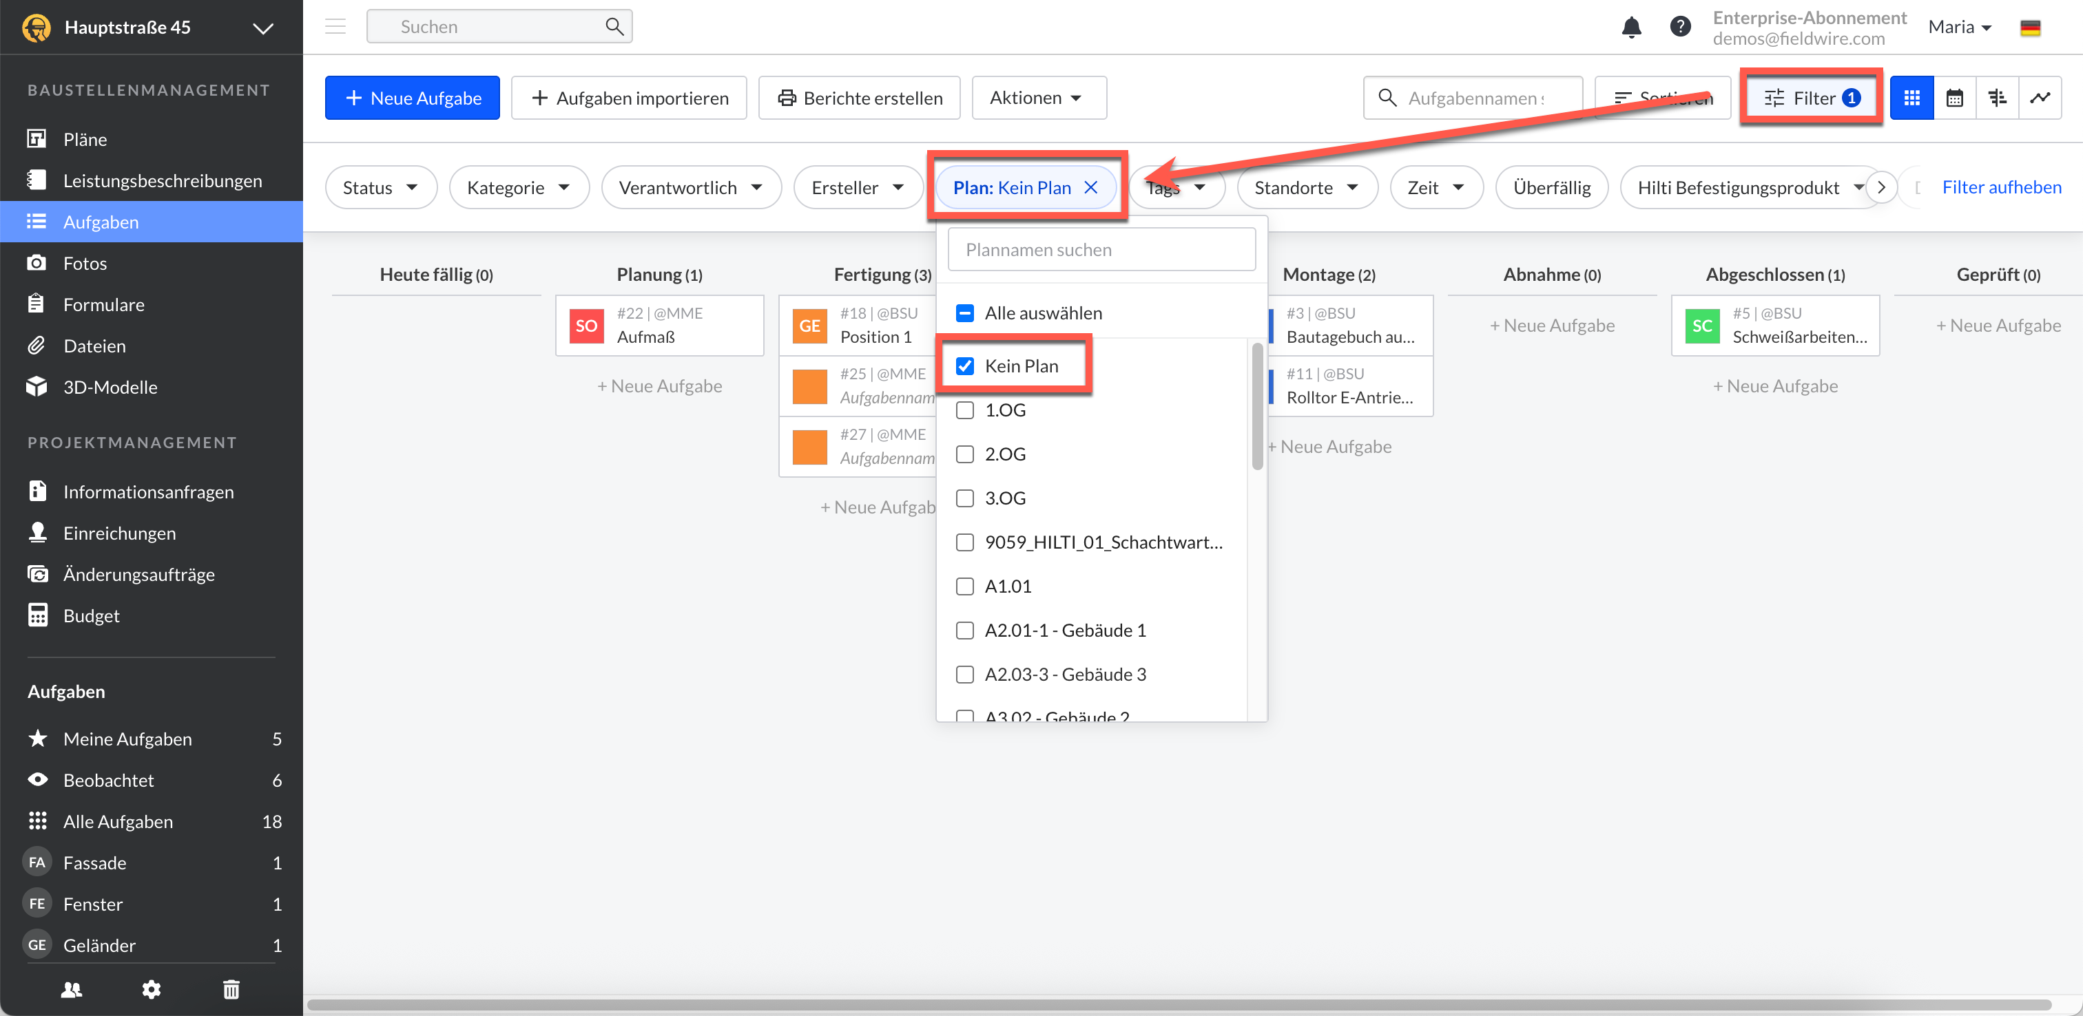
Task: Open the Aktionen dropdown menu
Action: (1037, 98)
